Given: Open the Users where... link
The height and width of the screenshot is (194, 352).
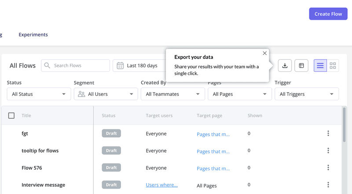Looking at the screenshot, I should [161, 185].
